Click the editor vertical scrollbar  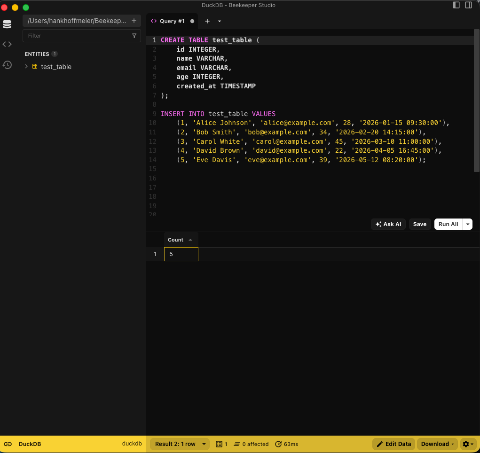coord(476,101)
